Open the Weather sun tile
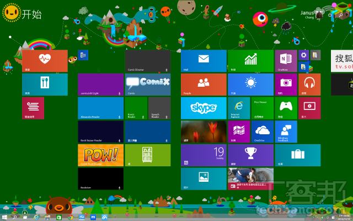 click(250, 85)
